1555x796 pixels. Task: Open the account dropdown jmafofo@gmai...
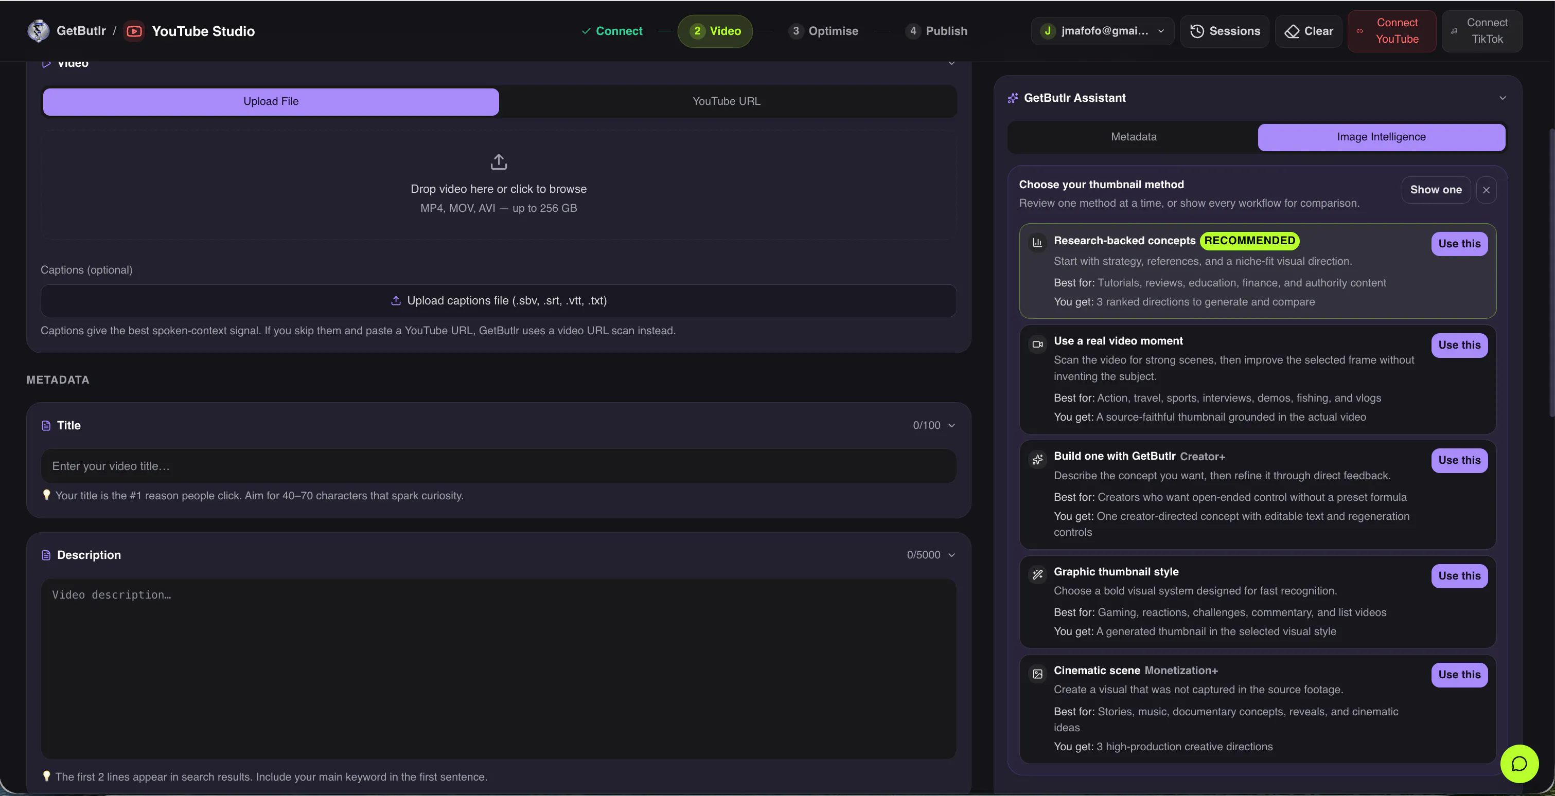tap(1102, 31)
